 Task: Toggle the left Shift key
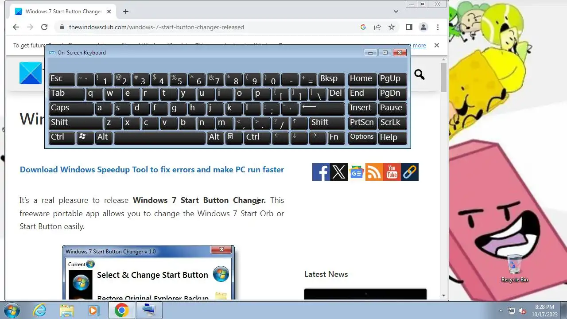tap(76, 123)
